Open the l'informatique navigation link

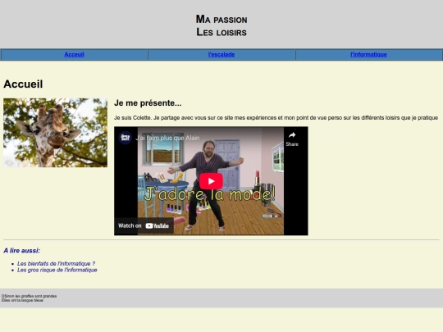(368, 54)
